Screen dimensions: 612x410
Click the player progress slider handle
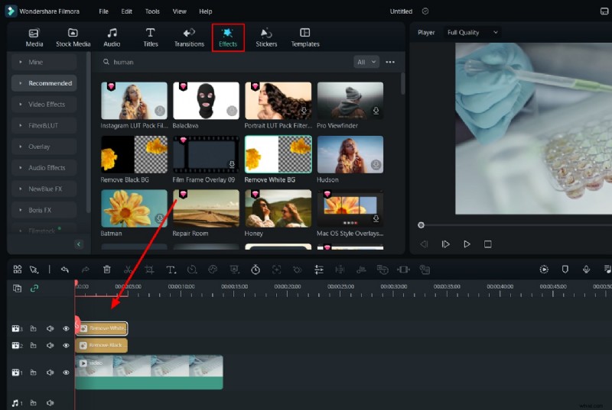coord(421,225)
